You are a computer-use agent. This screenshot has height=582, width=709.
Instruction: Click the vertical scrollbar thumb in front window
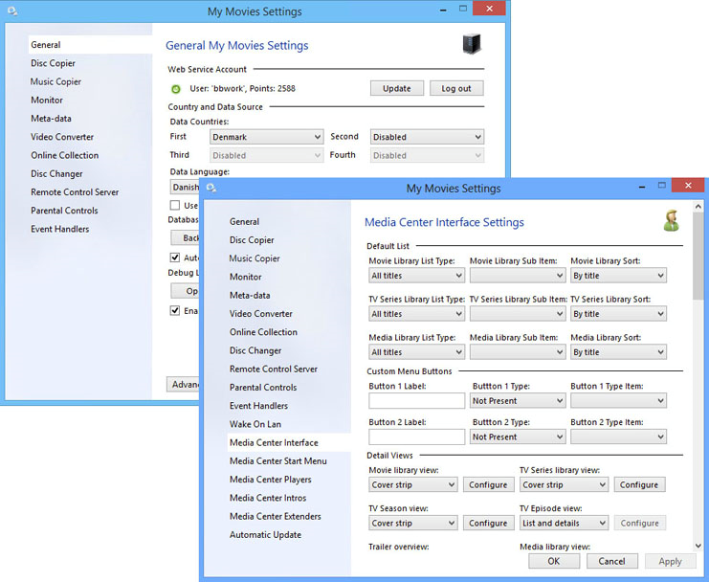click(x=698, y=256)
